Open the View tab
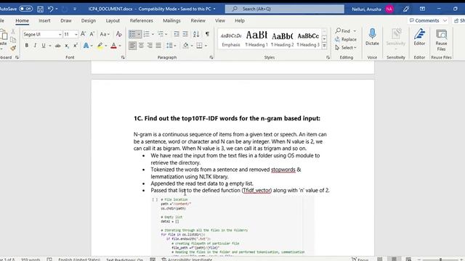This screenshot has height=261, width=465. pyautogui.click(x=220, y=21)
